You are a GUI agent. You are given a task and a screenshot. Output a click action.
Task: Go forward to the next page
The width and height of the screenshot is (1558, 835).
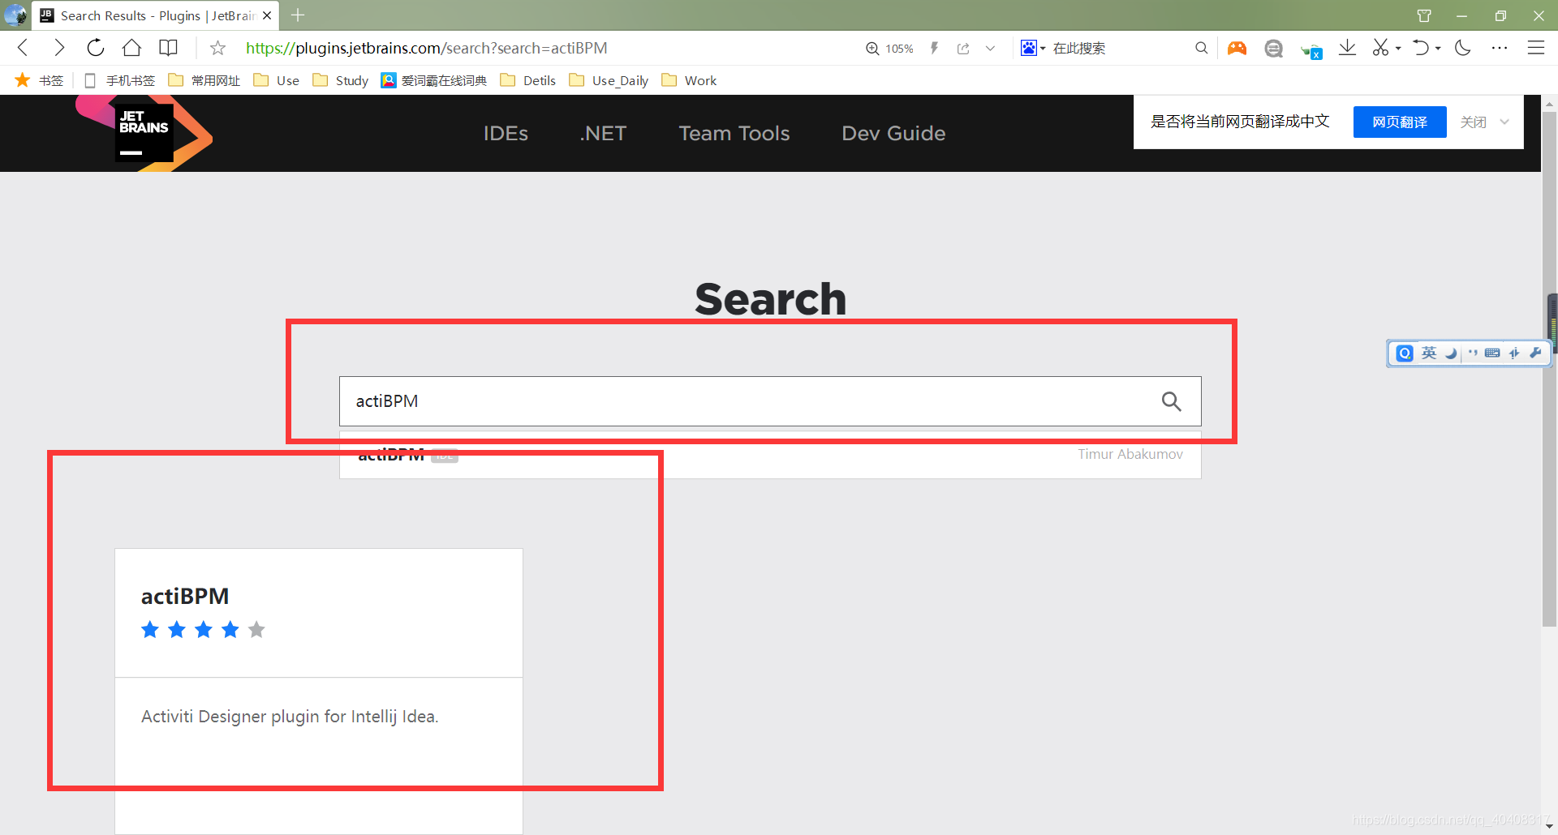(58, 48)
